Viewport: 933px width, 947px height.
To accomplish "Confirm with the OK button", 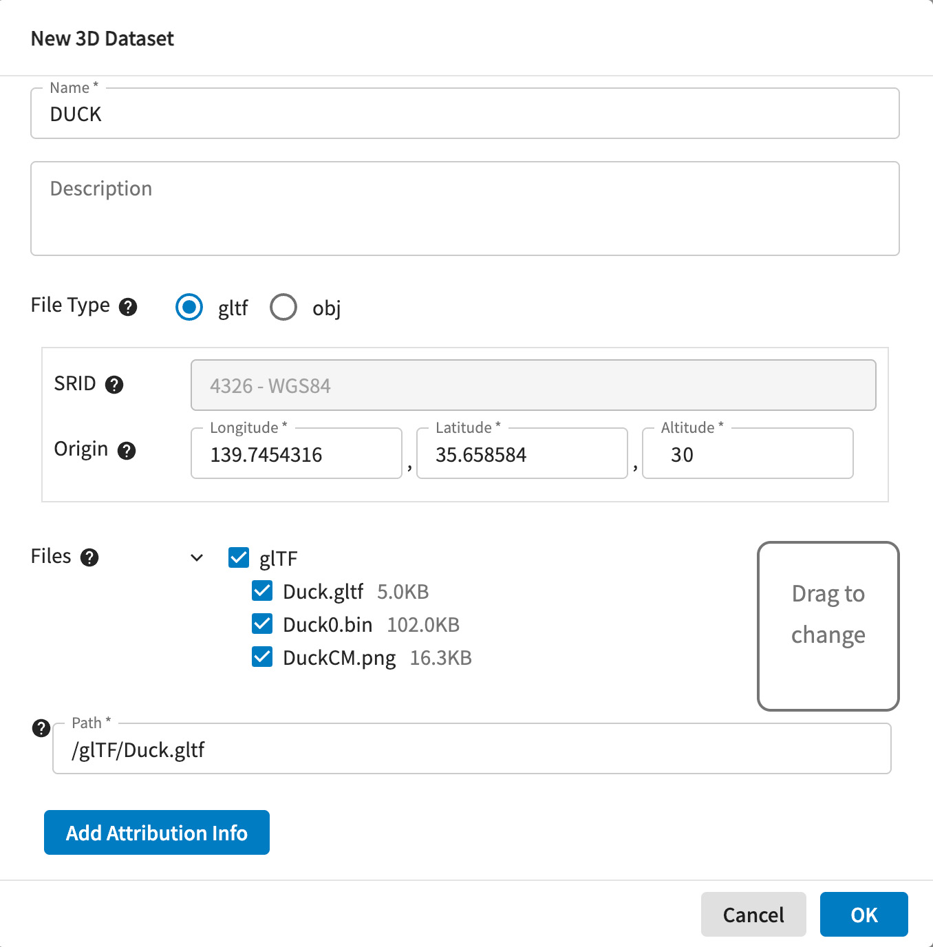I will pos(864,914).
